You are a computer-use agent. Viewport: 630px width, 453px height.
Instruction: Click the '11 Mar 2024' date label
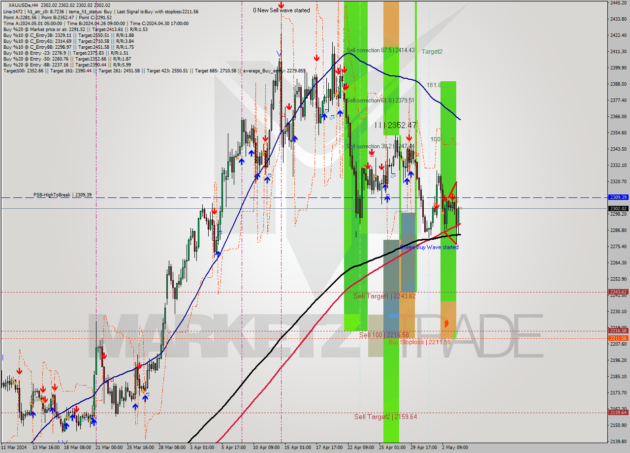pyautogui.click(x=14, y=448)
